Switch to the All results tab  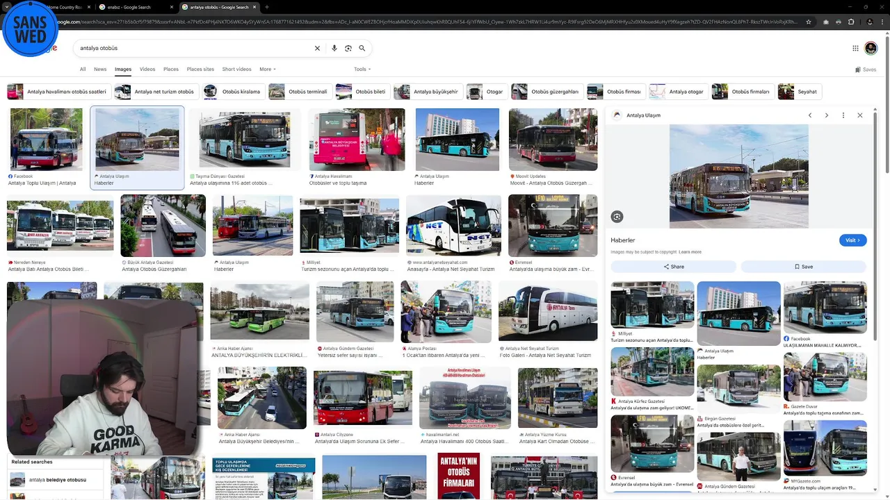click(x=83, y=69)
